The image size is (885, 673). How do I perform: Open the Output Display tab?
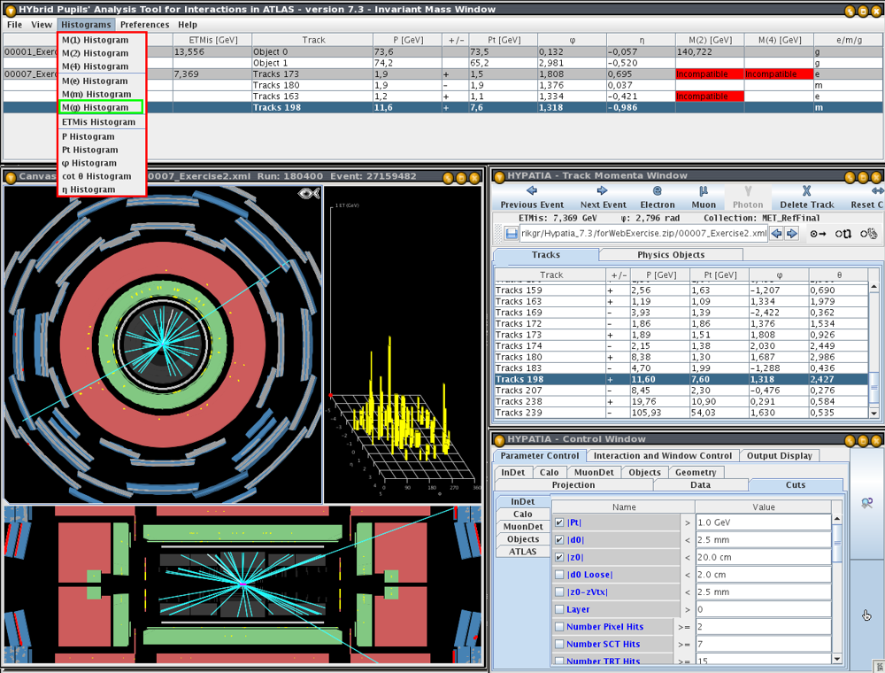click(780, 455)
